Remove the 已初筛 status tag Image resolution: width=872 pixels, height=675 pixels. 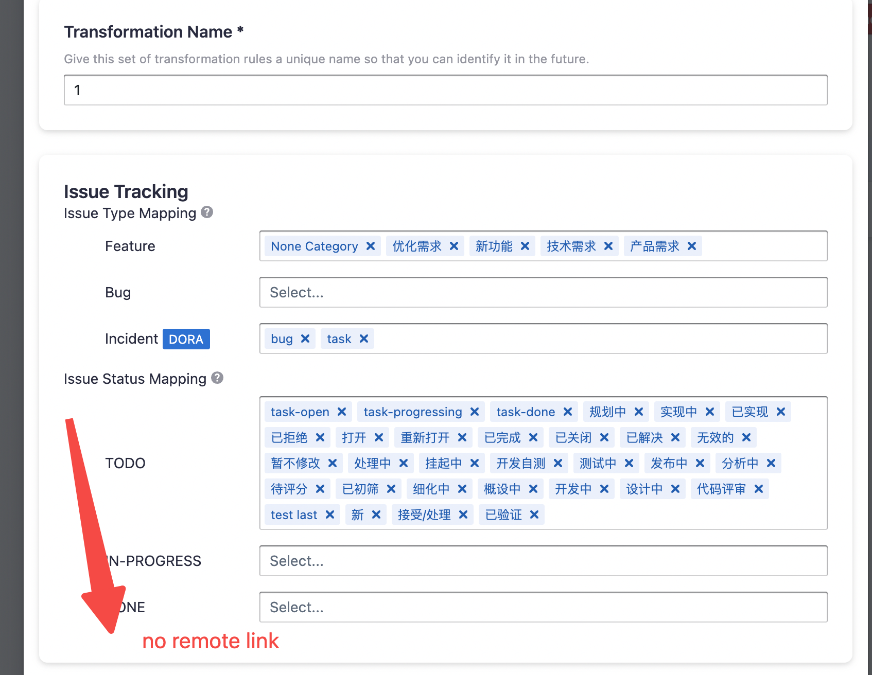391,489
